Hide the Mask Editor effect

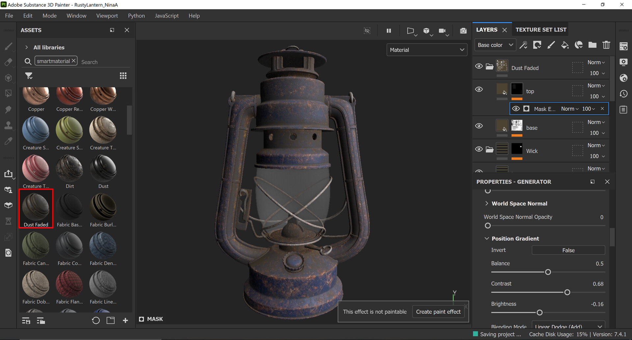[516, 108]
